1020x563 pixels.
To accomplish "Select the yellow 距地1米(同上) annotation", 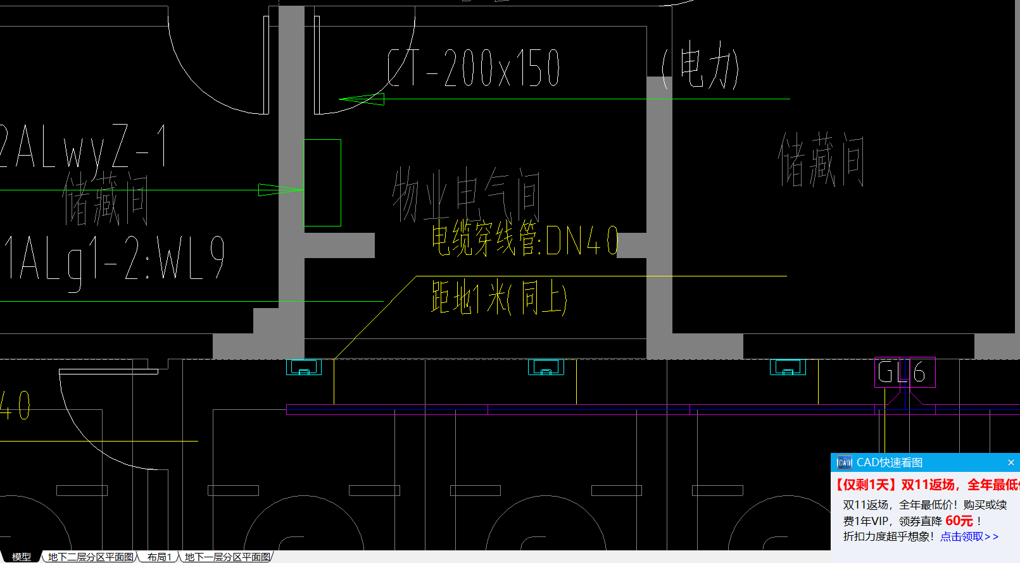I will (499, 297).
